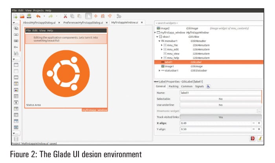
Task: Toggle Track visited links off
Action: 220,117
